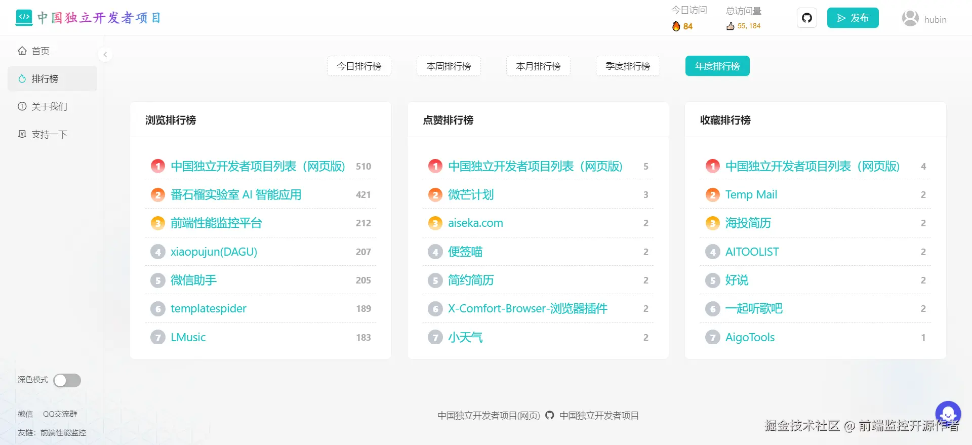Open AITOOLIST project

tap(752, 252)
